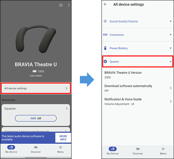Tap the power icon on the device screen
Image resolution: width=174 pixels, height=159 pixels.
[61, 5]
